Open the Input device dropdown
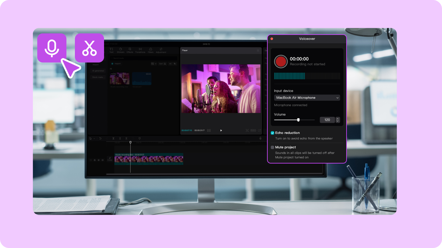442x248 pixels. (307, 98)
